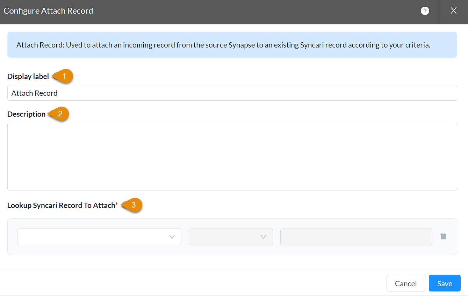Delete the lookup criteria row with trash icon
The width and height of the screenshot is (468, 296).
[443, 236]
